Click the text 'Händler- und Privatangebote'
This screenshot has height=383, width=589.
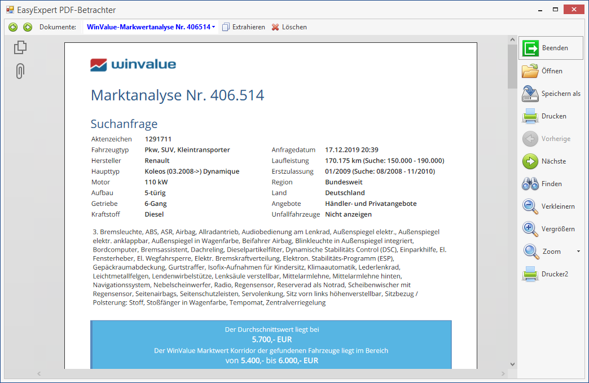pyautogui.click(x=371, y=204)
